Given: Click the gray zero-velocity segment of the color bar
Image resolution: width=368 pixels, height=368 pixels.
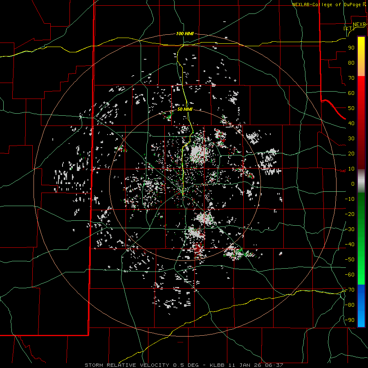Looking at the screenshot, I should coord(361,181).
